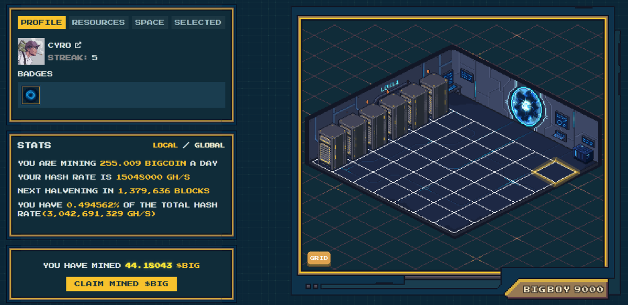Click the CYRO username
Image resolution: width=628 pixels, height=305 pixels.
click(60, 45)
